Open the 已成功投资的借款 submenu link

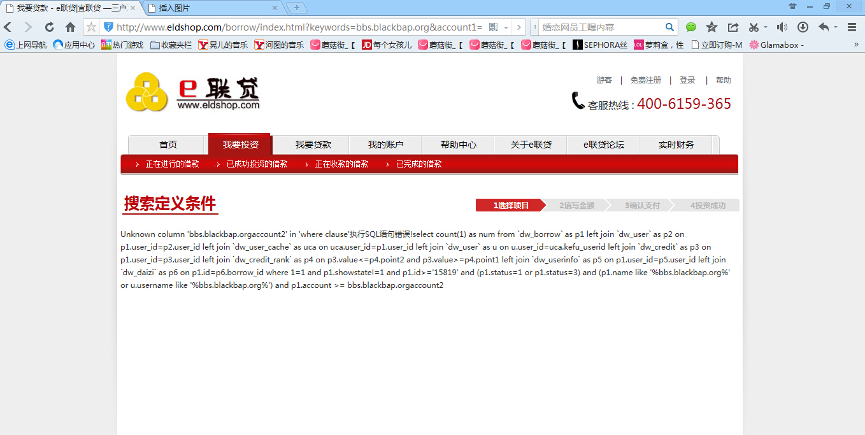point(257,164)
